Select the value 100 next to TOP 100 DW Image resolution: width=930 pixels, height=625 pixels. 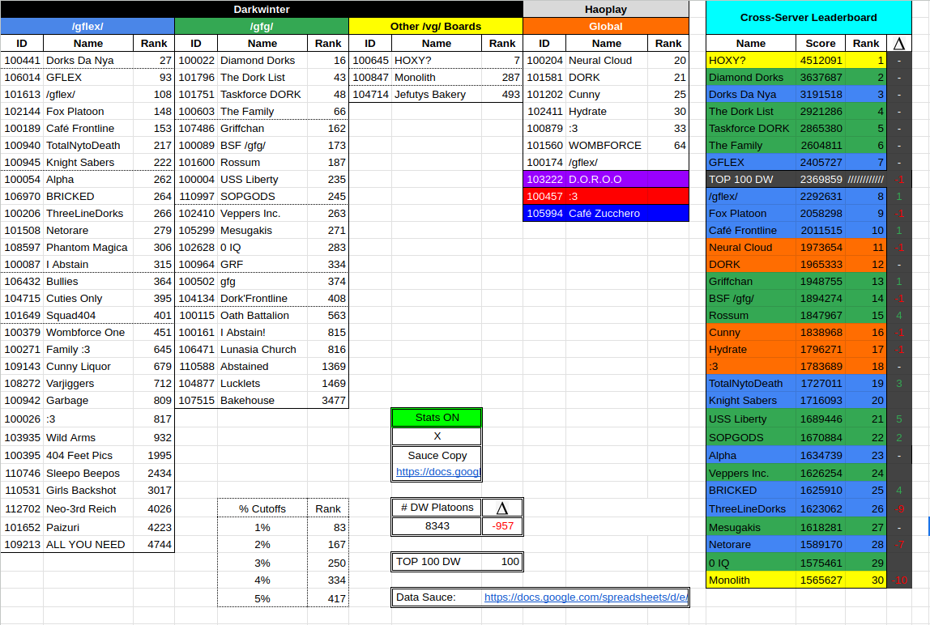(x=501, y=562)
